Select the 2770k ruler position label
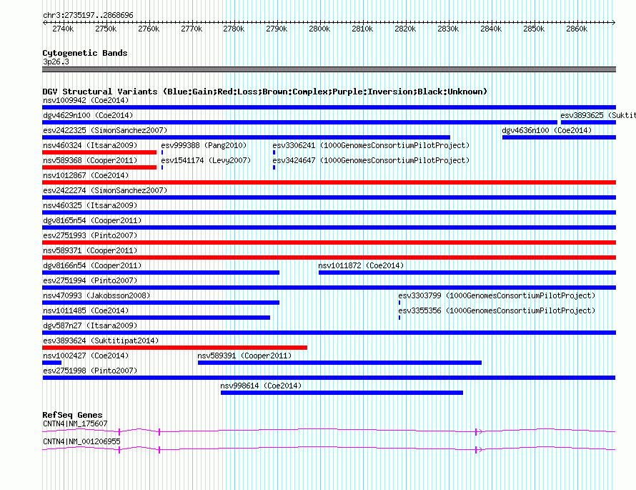This screenshot has height=490, width=636. (192, 29)
